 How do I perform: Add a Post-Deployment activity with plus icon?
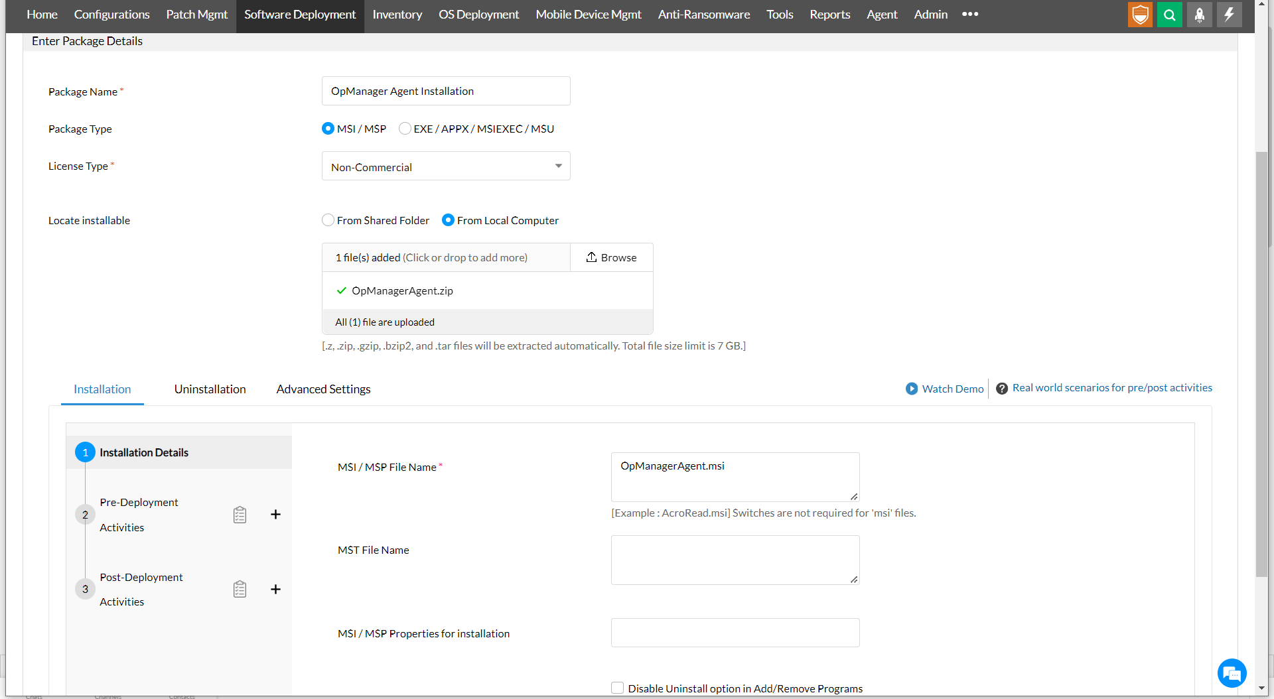tap(275, 589)
